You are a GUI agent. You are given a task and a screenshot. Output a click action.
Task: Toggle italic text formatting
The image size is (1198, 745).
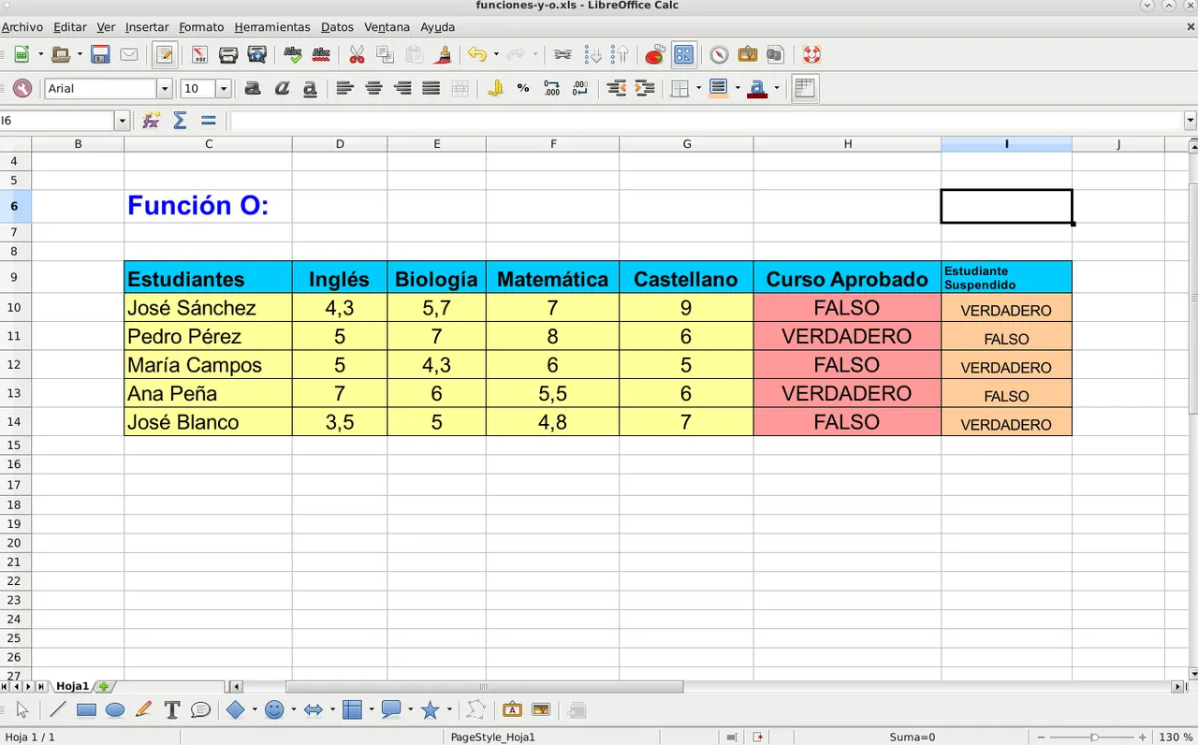(281, 89)
